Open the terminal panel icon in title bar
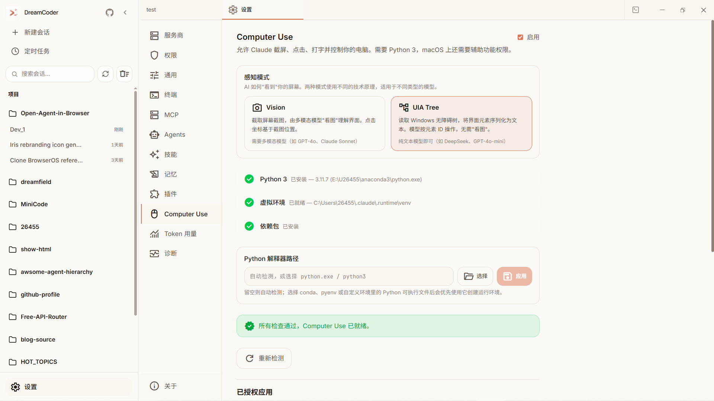The image size is (714, 401). (636, 10)
